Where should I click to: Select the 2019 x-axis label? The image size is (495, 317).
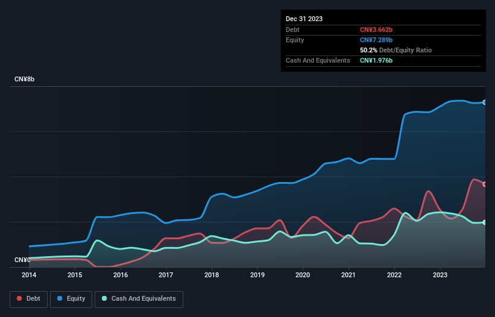257,275
